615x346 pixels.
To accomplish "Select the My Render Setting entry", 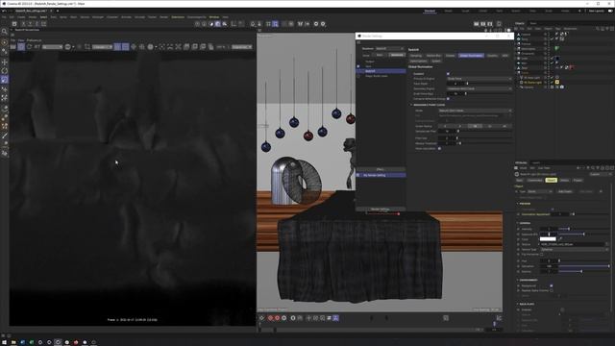I will (x=381, y=175).
